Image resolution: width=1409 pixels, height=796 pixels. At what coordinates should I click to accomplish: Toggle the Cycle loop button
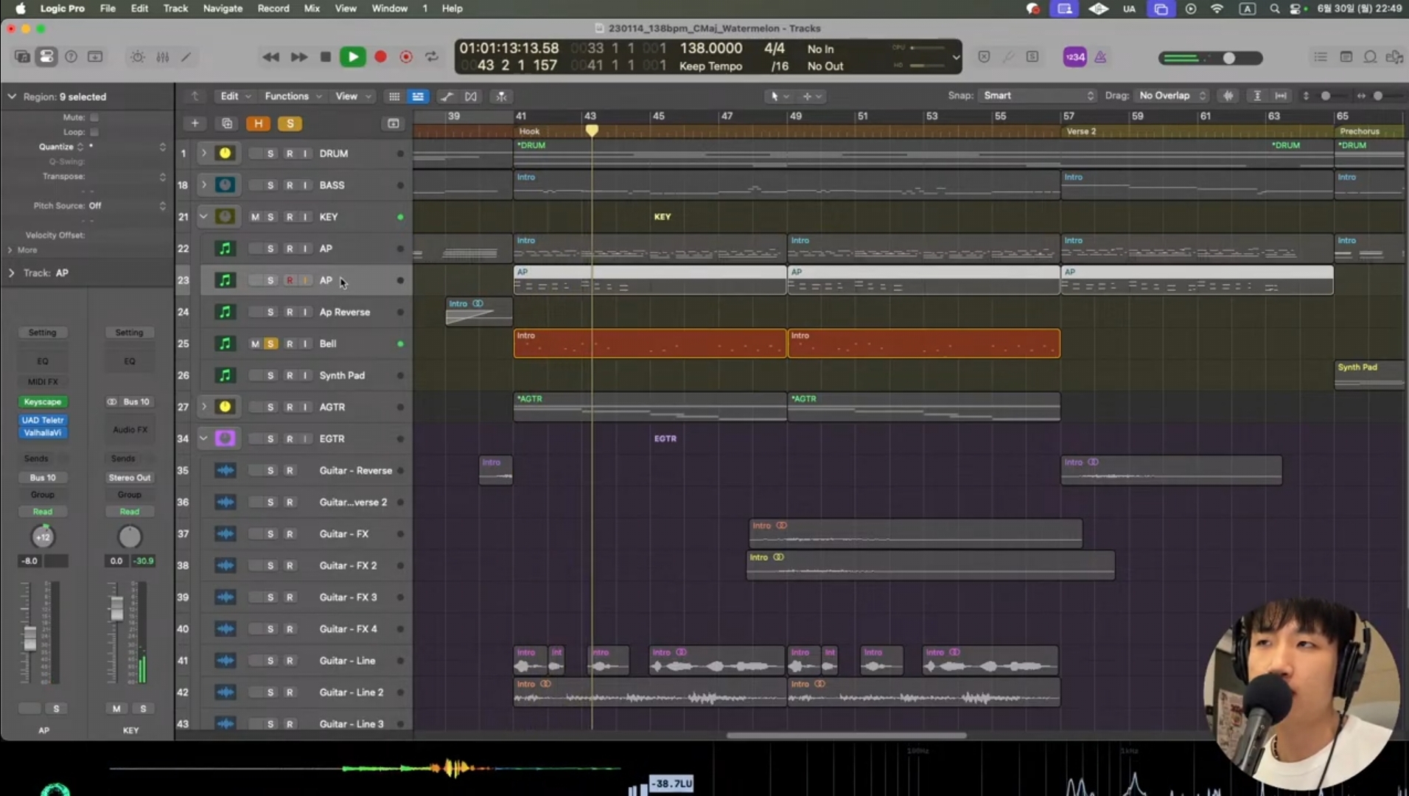[x=432, y=57]
